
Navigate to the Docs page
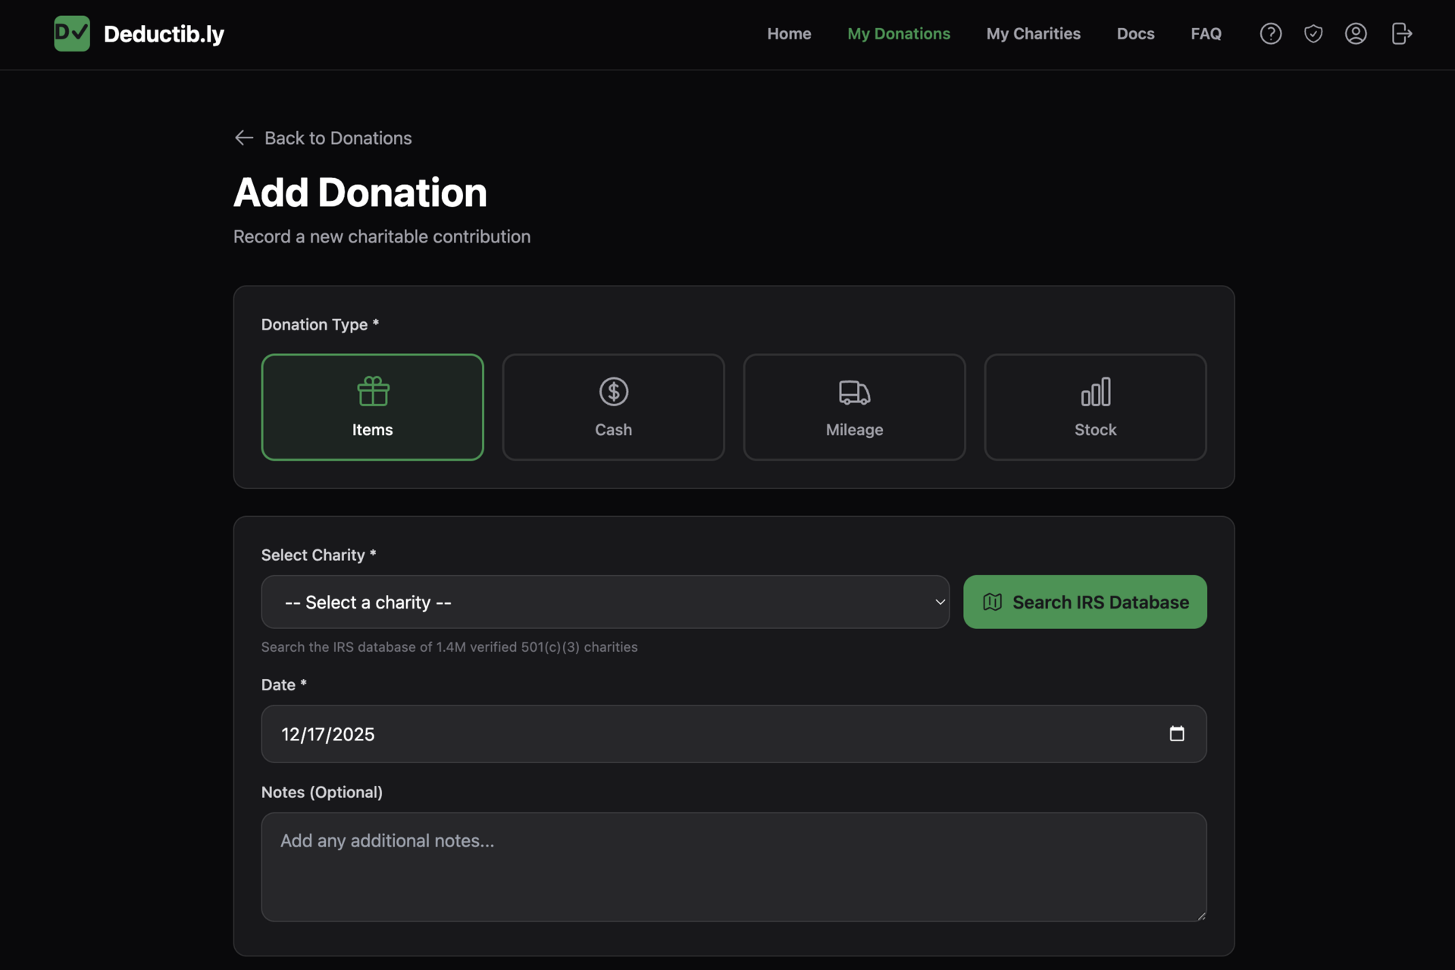pyautogui.click(x=1135, y=33)
